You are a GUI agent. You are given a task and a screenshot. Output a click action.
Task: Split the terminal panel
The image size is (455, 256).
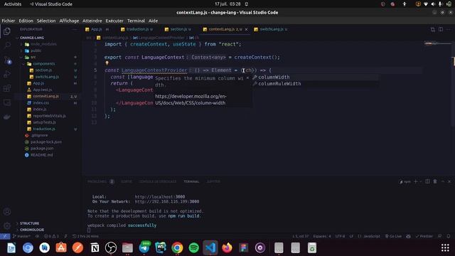pos(427,181)
